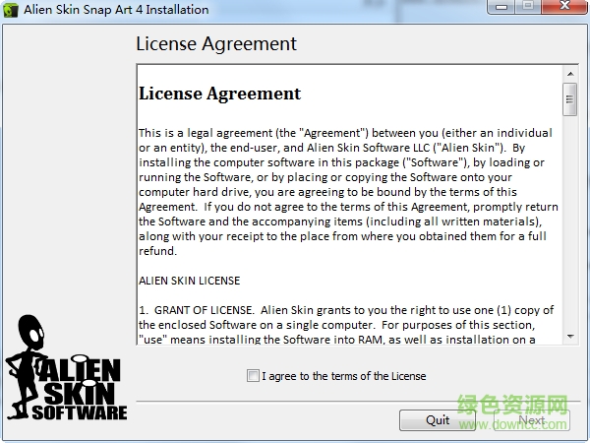The image size is (590, 443).
Task: Click the 'I agree to the terms' label
Action: 344,376
